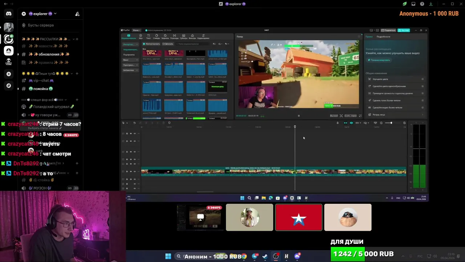This screenshot has width=465, height=262.
Task: Open the Transitions tab in CapCut
Action: (174, 37)
